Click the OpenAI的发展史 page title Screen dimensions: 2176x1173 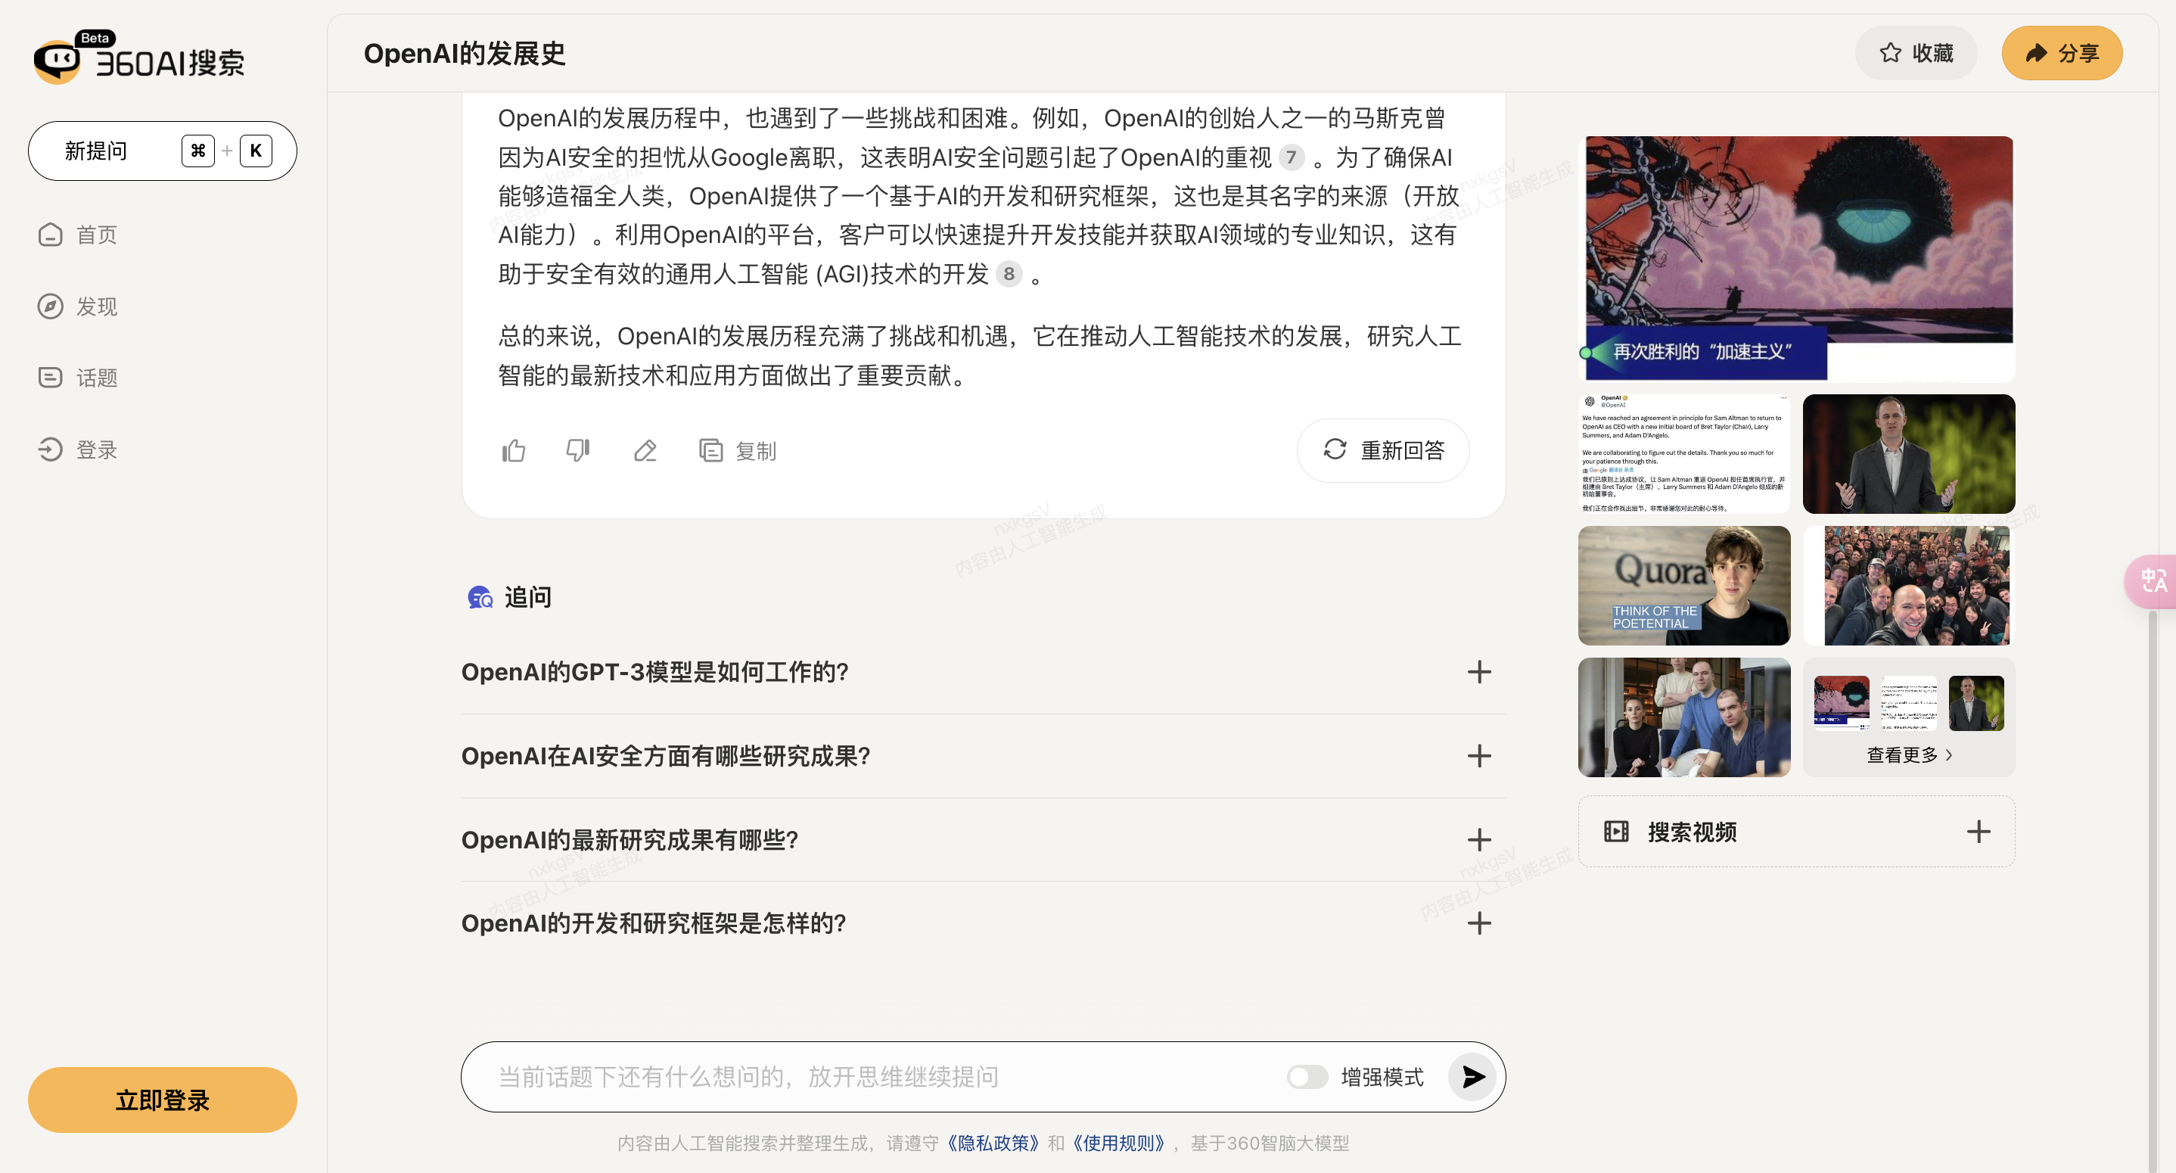tap(465, 53)
